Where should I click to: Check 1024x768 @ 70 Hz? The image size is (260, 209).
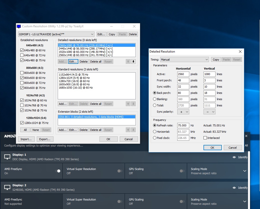22,105
